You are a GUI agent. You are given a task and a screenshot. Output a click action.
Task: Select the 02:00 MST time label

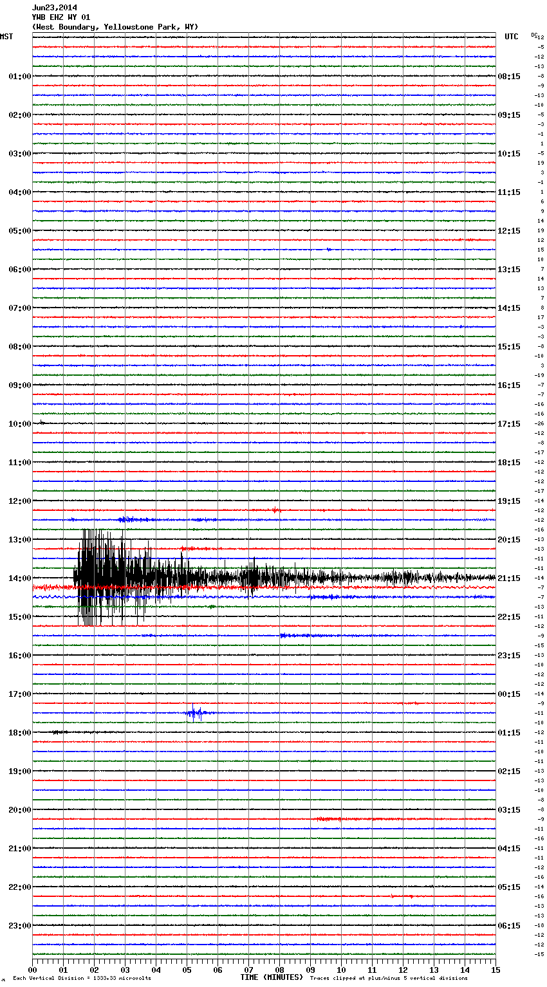click(20, 115)
